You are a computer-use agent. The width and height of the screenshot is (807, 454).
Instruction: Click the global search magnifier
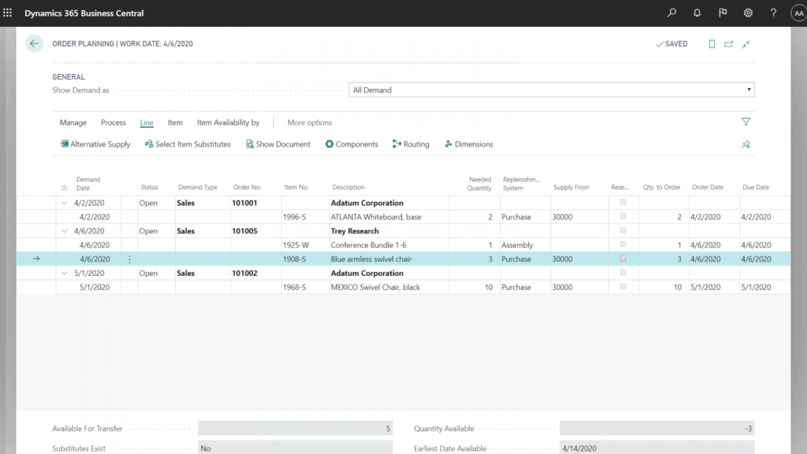click(x=671, y=13)
